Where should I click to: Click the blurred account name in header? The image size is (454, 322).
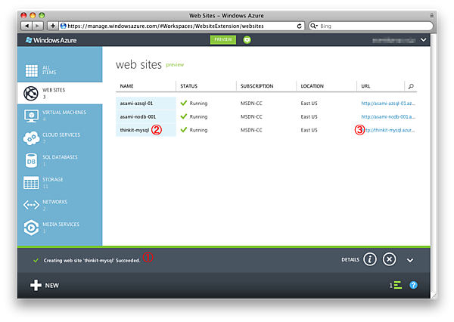393,41
